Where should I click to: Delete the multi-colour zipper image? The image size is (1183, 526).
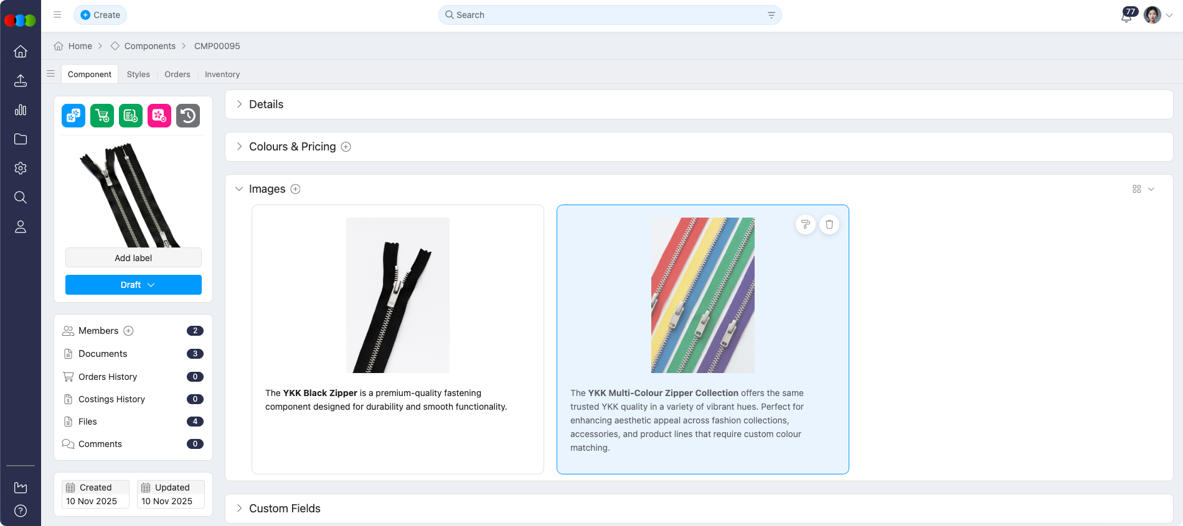829,224
